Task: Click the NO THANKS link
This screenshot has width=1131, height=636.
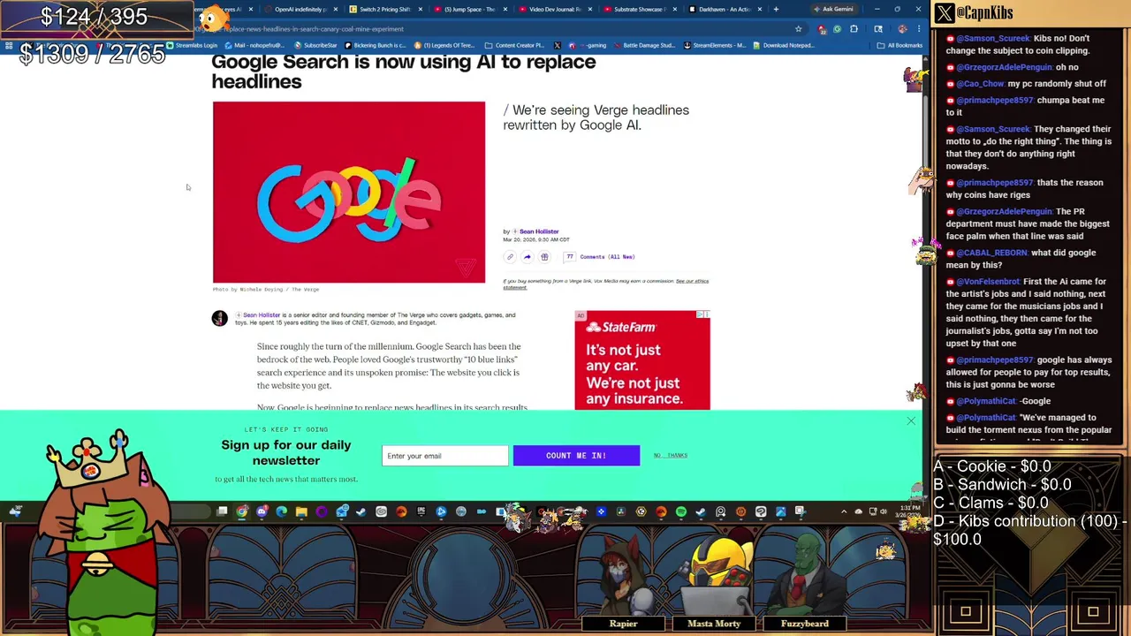Action: pos(671,456)
